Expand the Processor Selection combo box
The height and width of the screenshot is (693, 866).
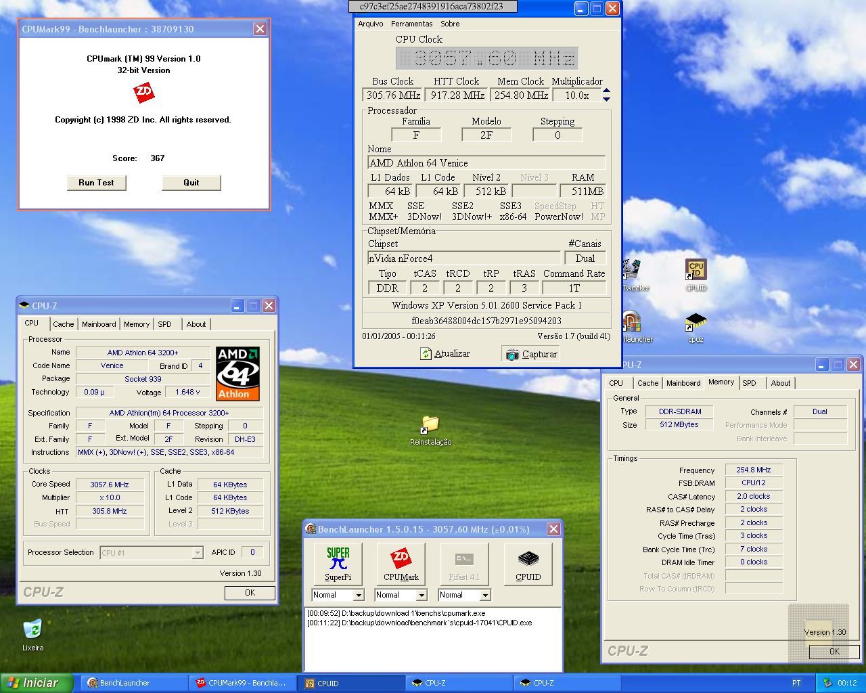(197, 553)
